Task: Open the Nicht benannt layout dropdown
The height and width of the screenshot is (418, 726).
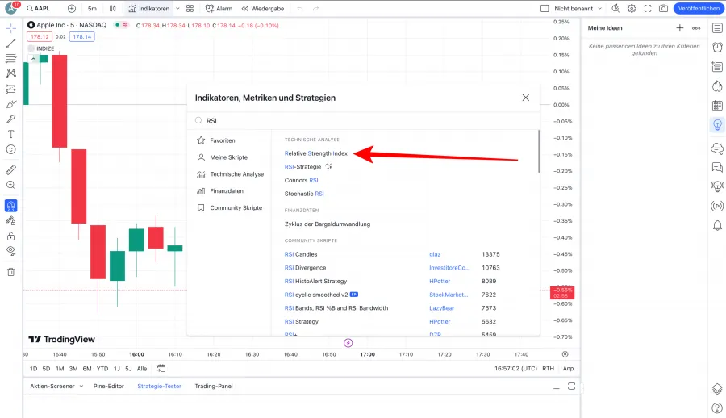Action: [x=578, y=8]
